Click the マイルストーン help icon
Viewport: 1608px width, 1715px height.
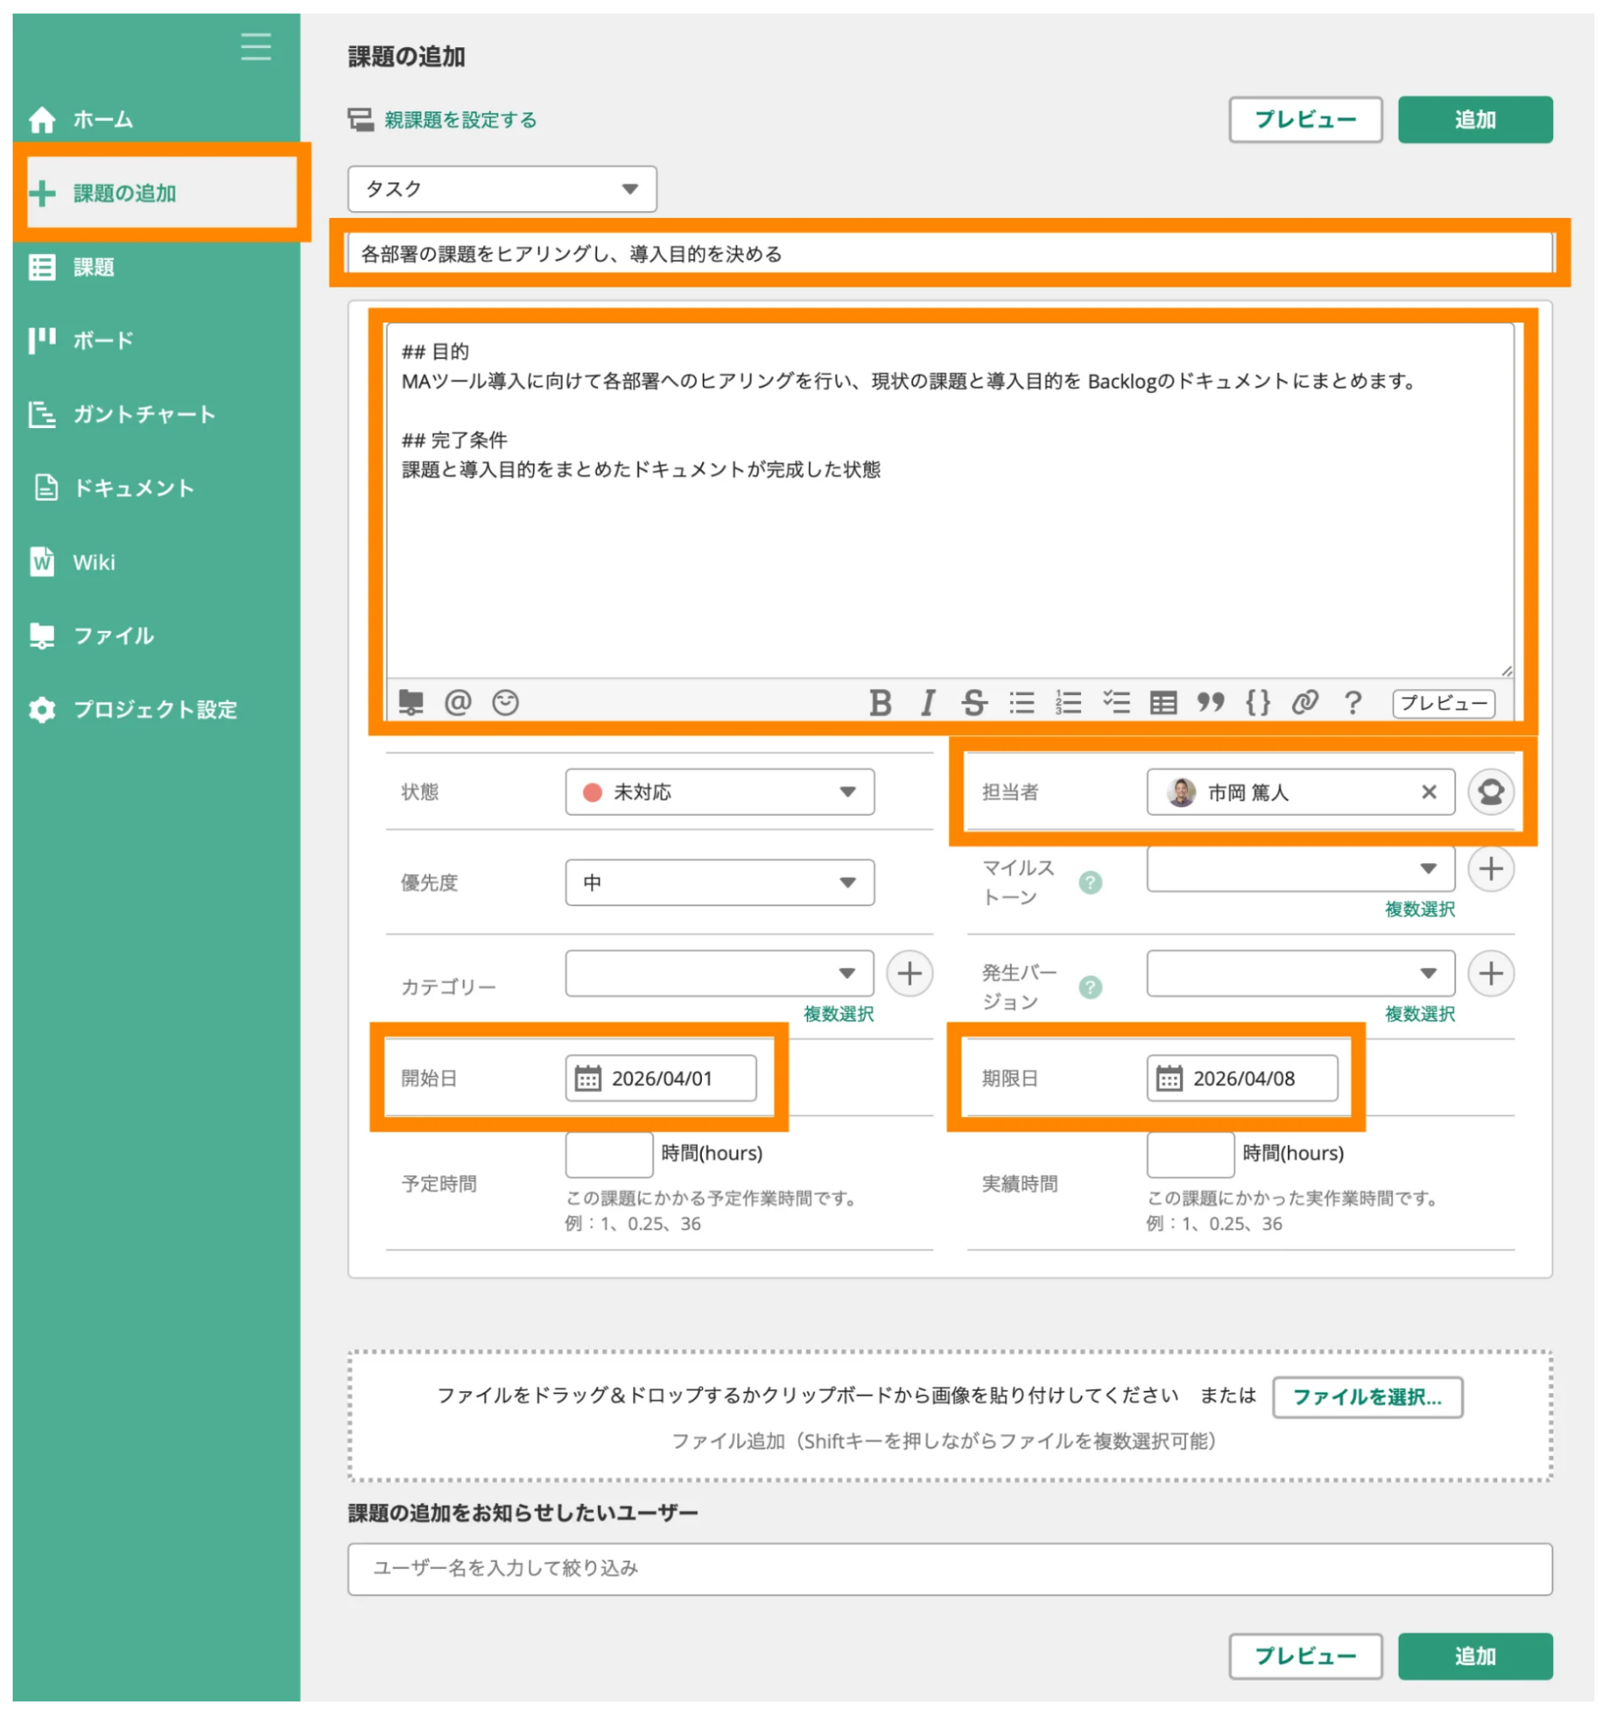click(1091, 883)
